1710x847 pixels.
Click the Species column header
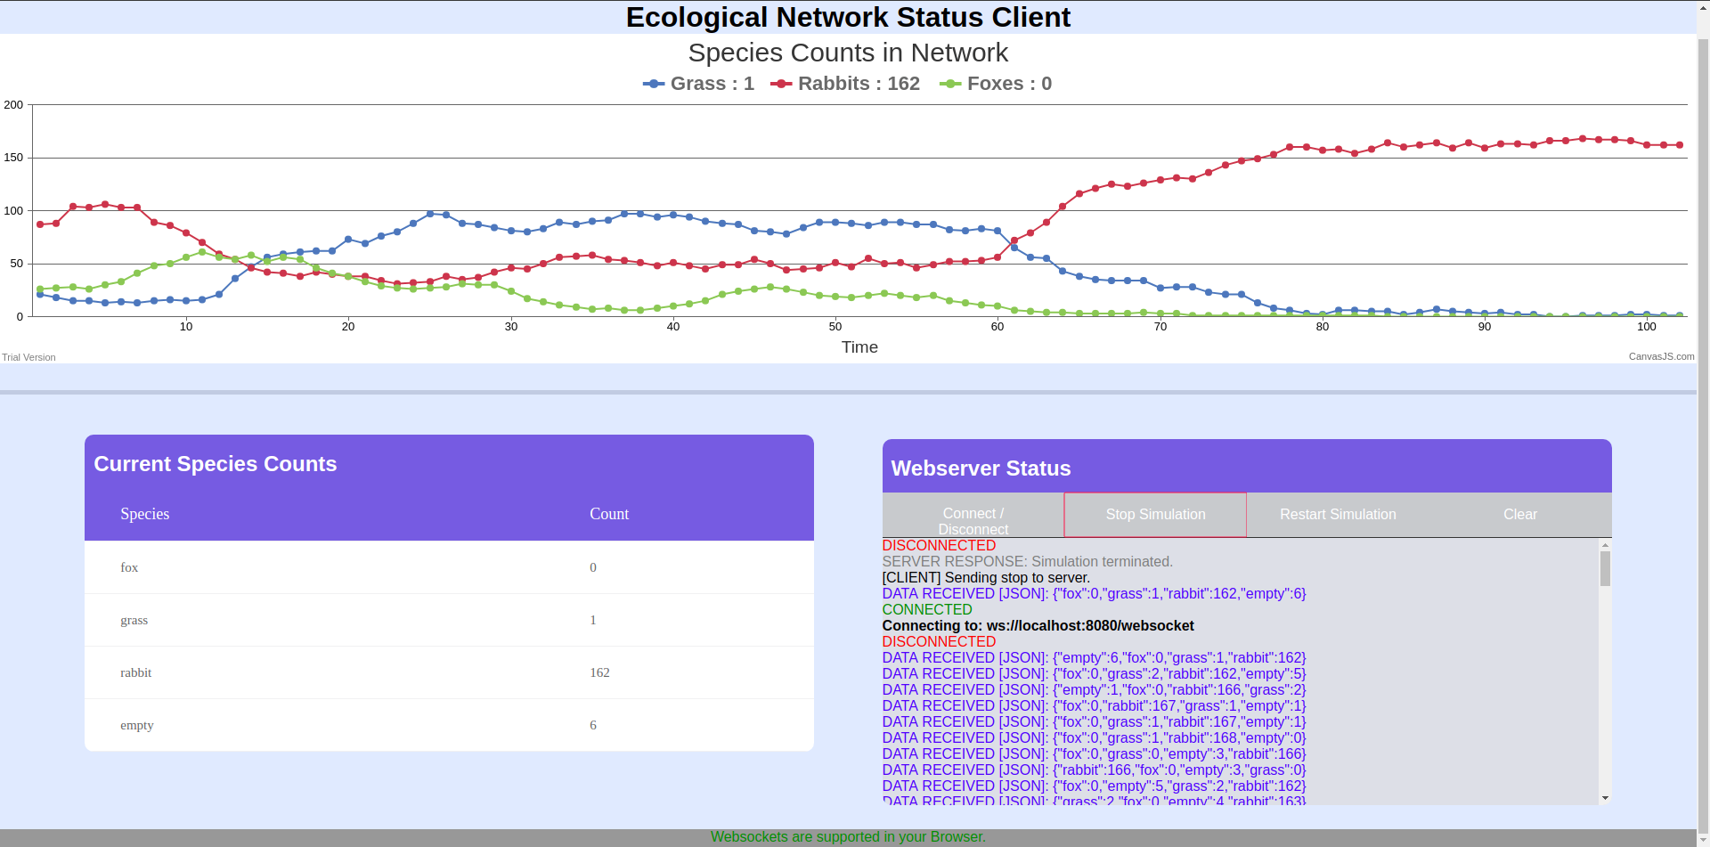click(144, 514)
